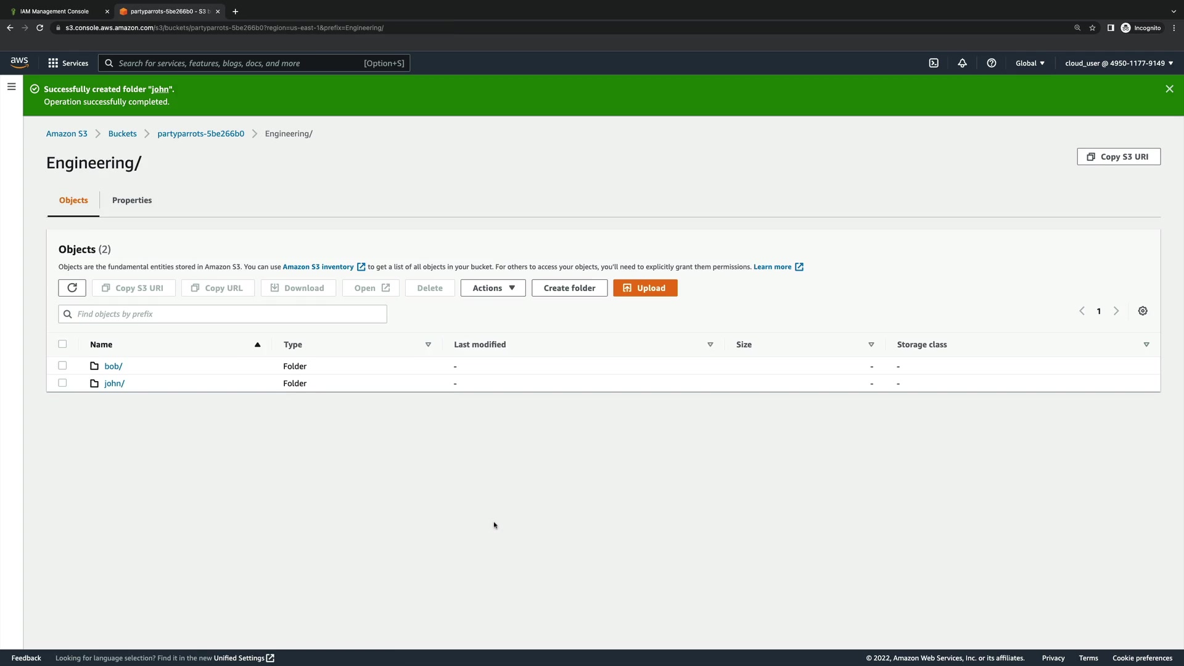
Task: Open the table preferences gear icon
Action: click(x=1143, y=311)
